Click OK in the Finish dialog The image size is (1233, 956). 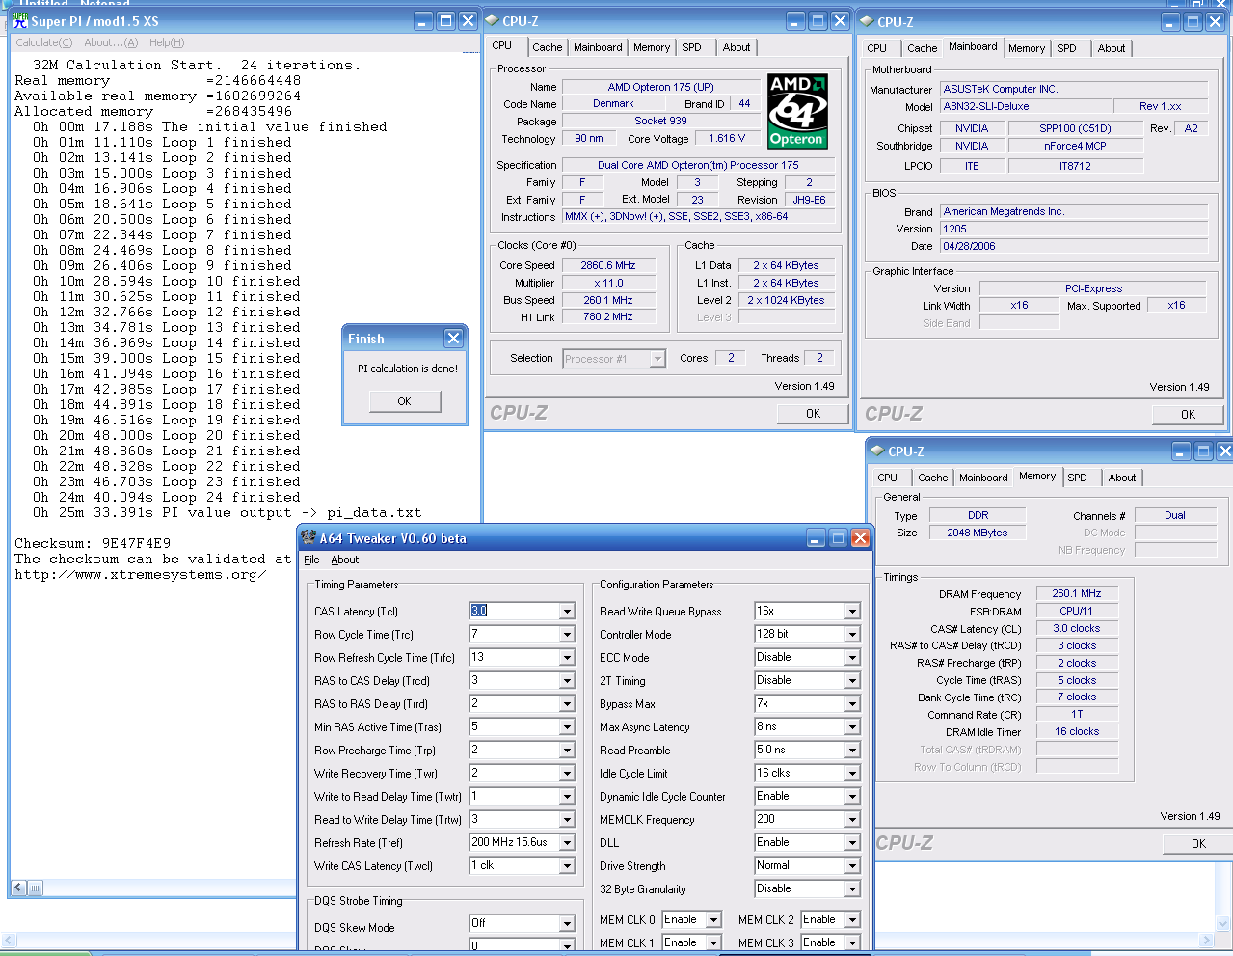point(404,401)
